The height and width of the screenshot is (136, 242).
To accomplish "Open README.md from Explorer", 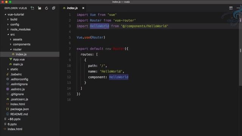I will [x=19, y=114].
